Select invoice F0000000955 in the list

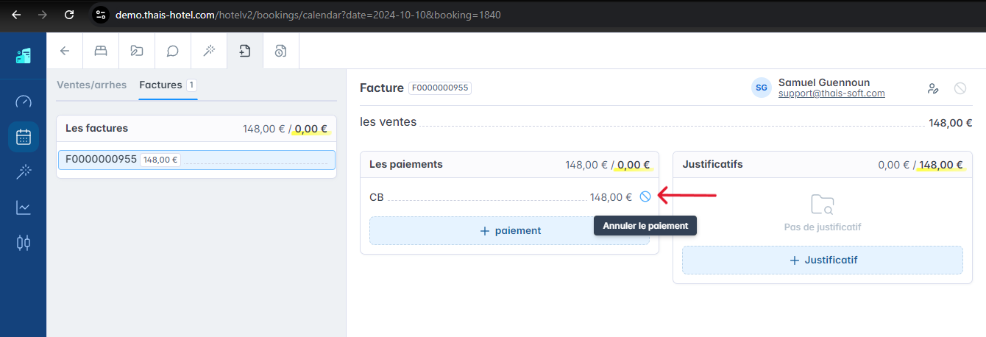(x=196, y=160)
